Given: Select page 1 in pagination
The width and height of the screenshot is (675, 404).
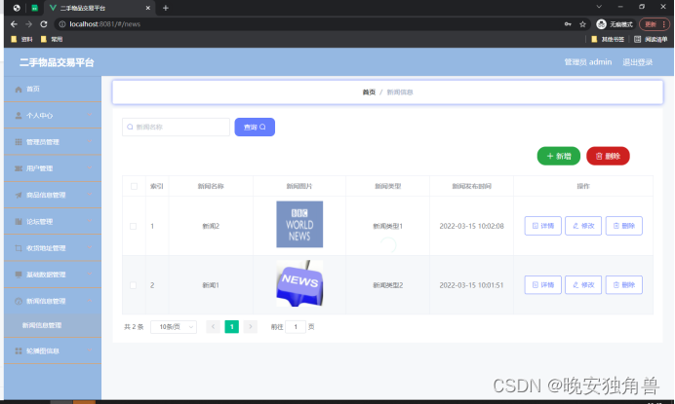Looking at the screenshot, I should tap(231, 327).
